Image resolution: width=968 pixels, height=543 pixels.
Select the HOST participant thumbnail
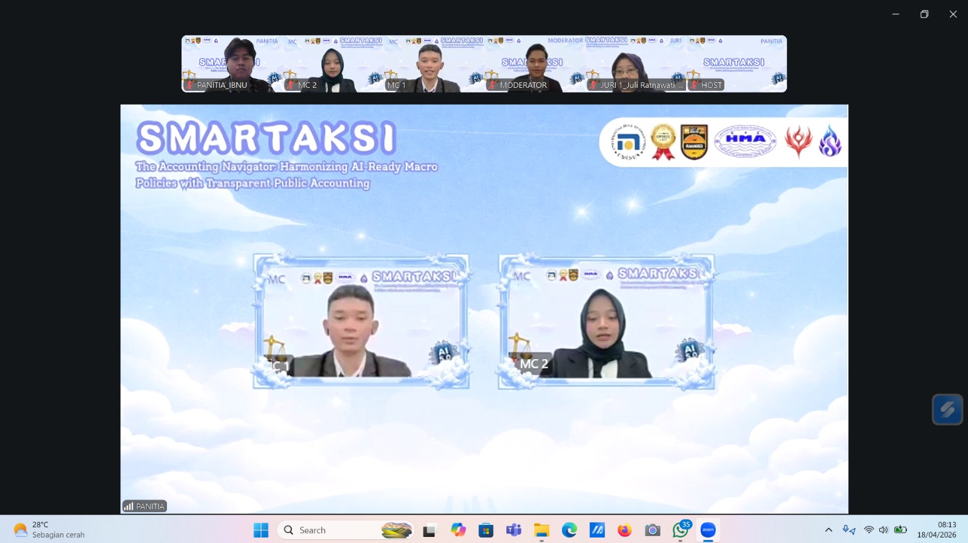pyautogui.click(x=736, y=64)
